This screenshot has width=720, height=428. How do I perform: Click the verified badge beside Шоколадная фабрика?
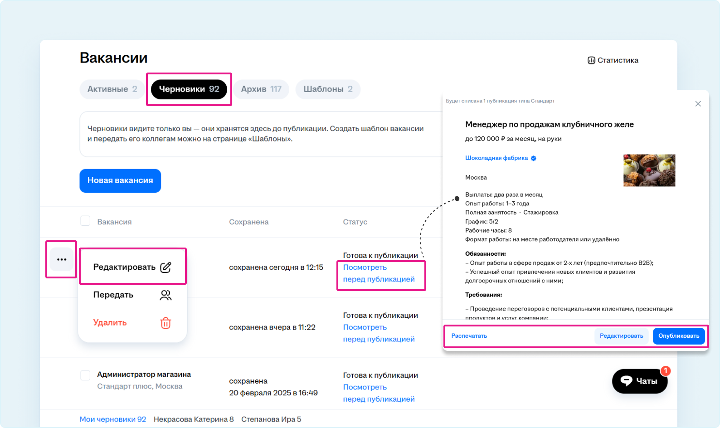click(534, 158)
